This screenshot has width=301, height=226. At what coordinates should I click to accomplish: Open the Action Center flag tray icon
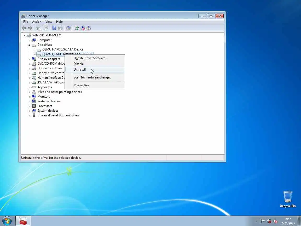(x=263, y=221)
